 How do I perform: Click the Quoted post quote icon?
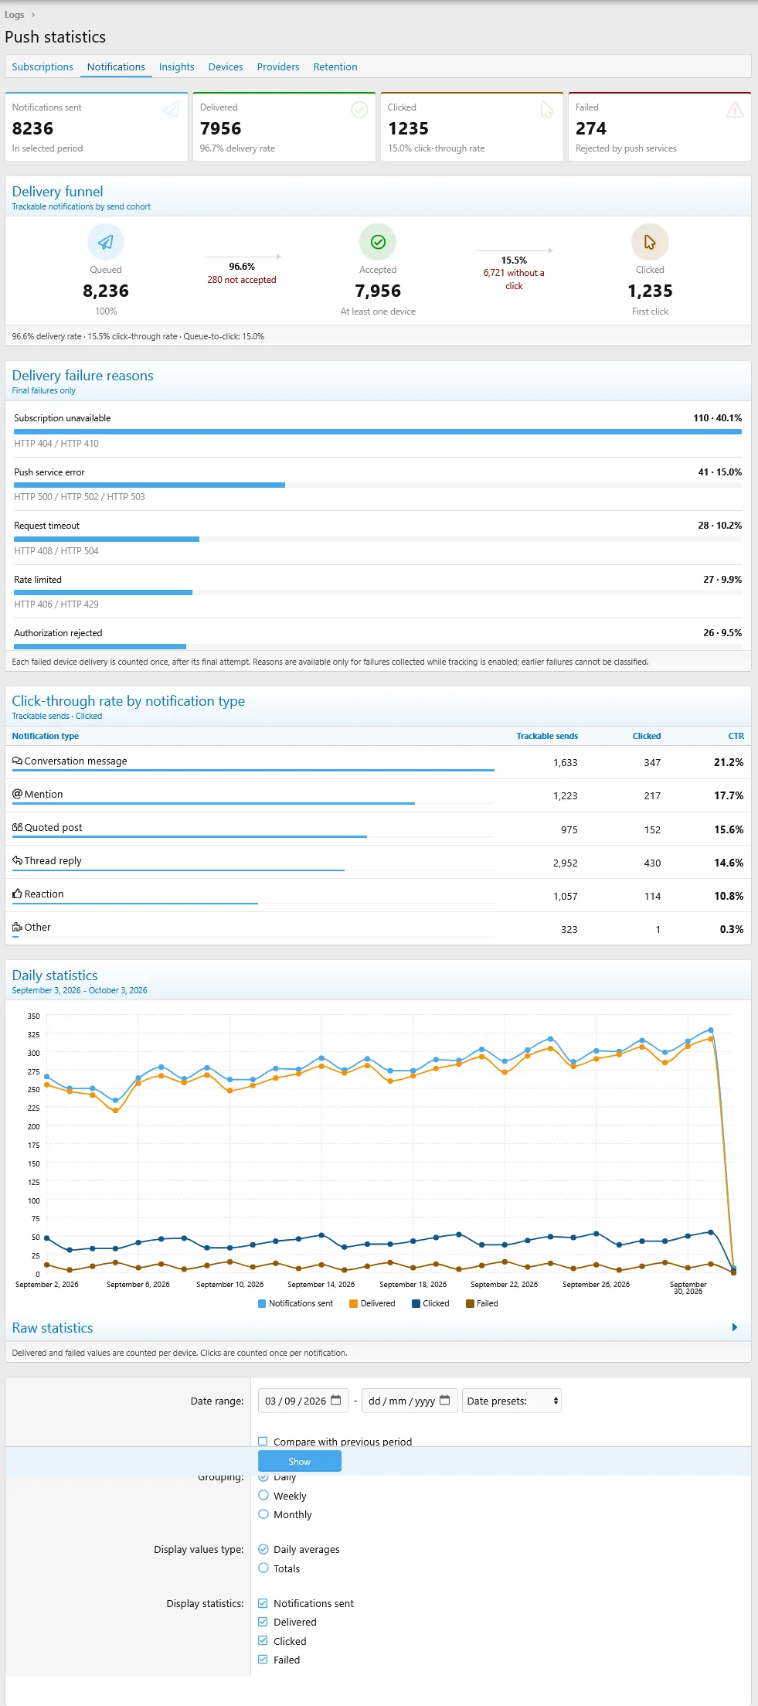coord(17,827)
